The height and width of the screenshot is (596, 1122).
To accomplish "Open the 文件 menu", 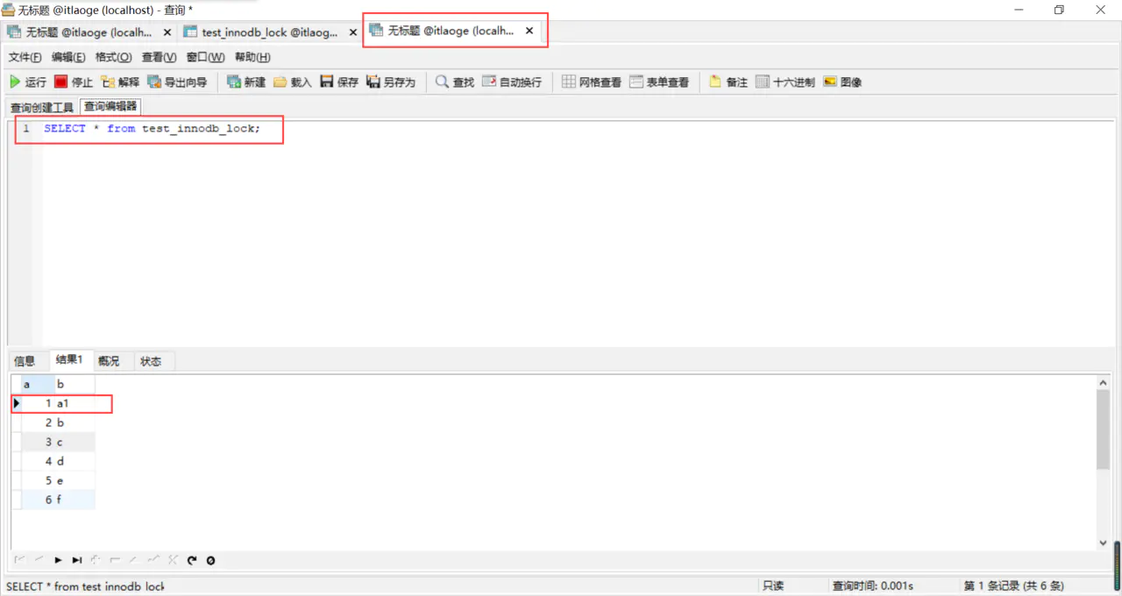I will [x=25, y=57].
